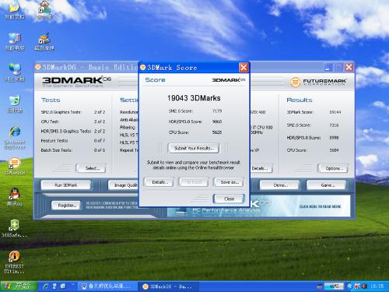Open the 360Safe desktop shortcut
The image size is (389, 292).
[14, 228]
